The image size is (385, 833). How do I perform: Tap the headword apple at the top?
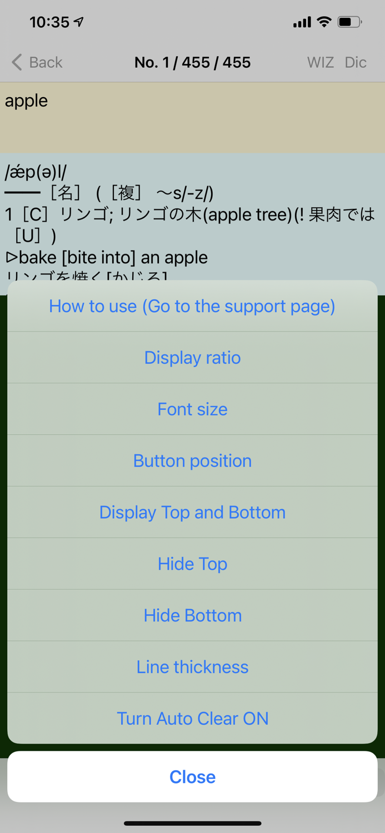click(x=26, y=101)
